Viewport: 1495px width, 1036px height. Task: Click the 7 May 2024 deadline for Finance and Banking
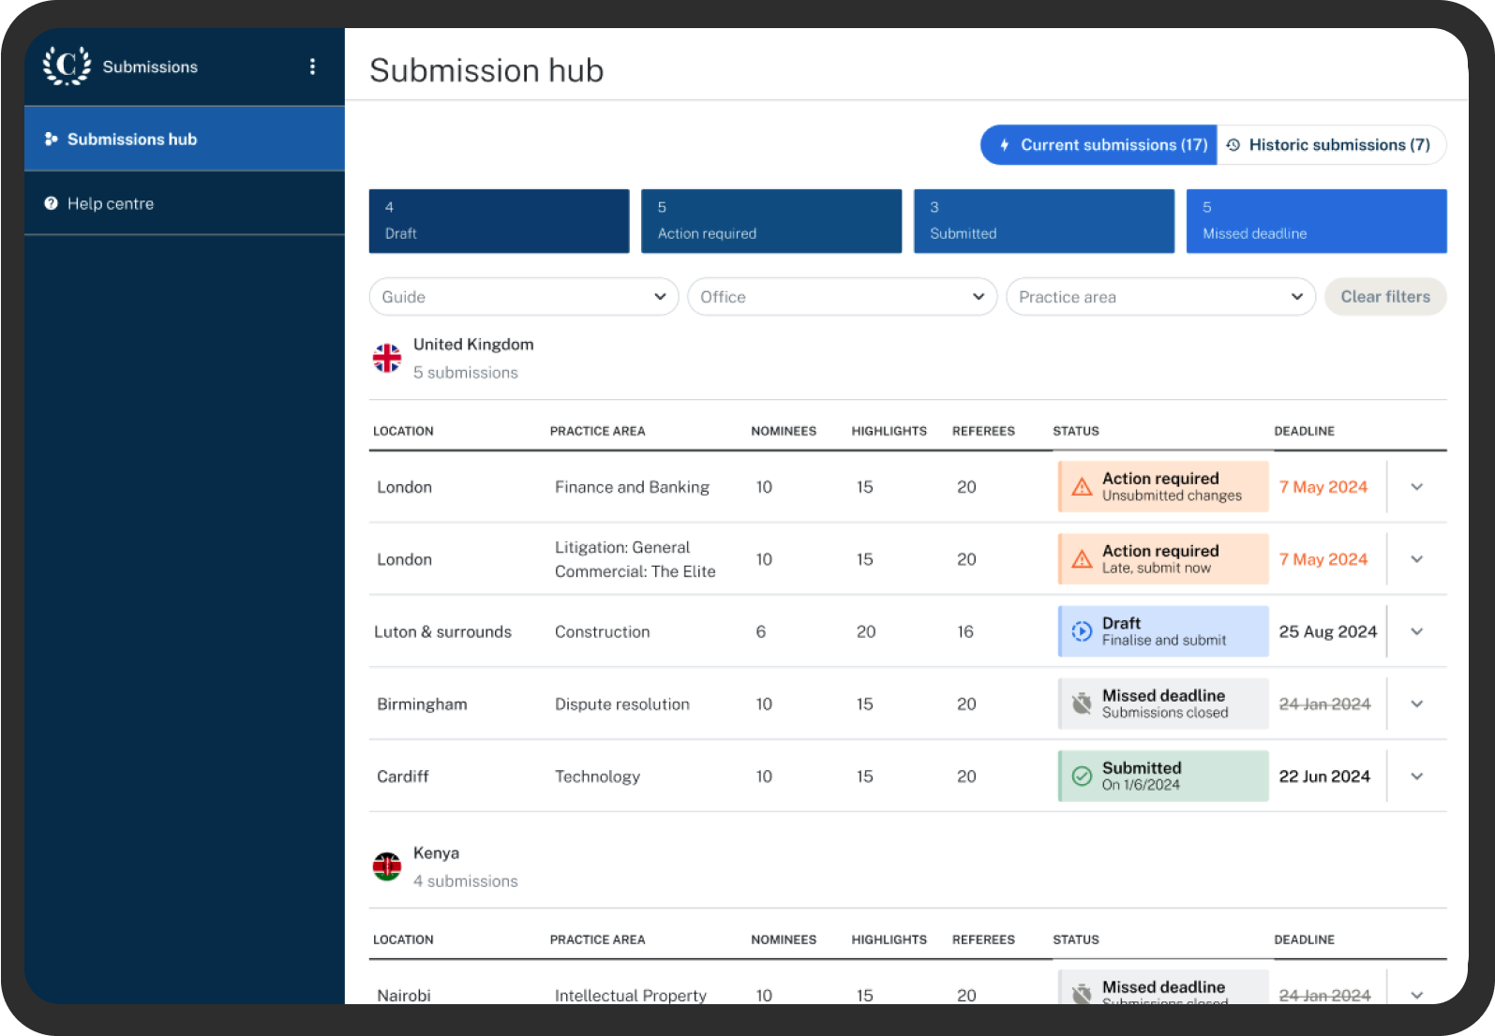coord(1323,487)
